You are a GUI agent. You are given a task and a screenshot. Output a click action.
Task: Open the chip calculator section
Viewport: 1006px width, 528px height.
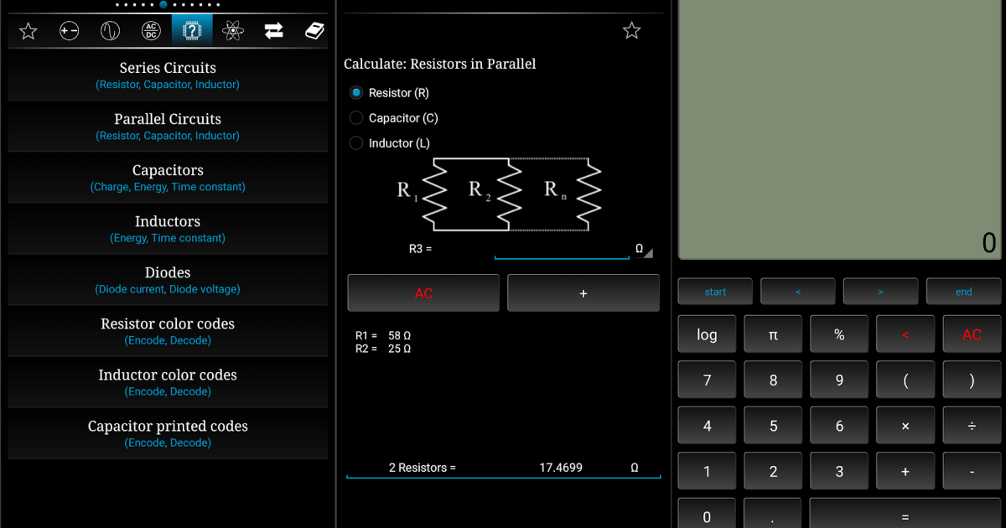tap(192, 30)
